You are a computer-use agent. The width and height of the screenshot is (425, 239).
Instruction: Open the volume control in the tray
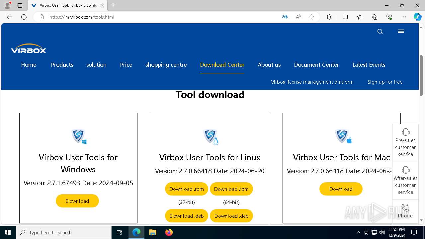point(382,232)
